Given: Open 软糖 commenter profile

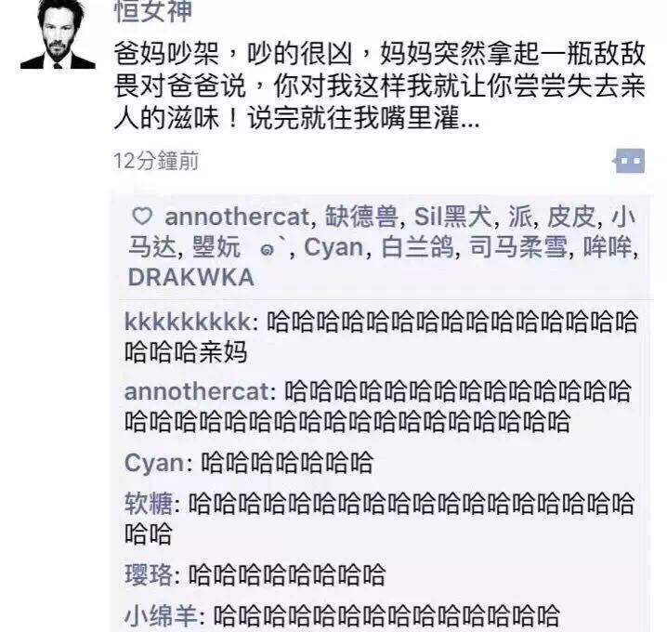Looking at the screenshot, I should point(149,503).
